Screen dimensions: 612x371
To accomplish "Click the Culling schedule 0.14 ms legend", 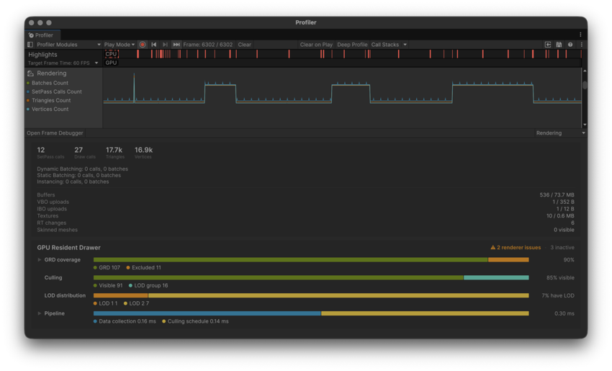I will (x=195, y=321).
